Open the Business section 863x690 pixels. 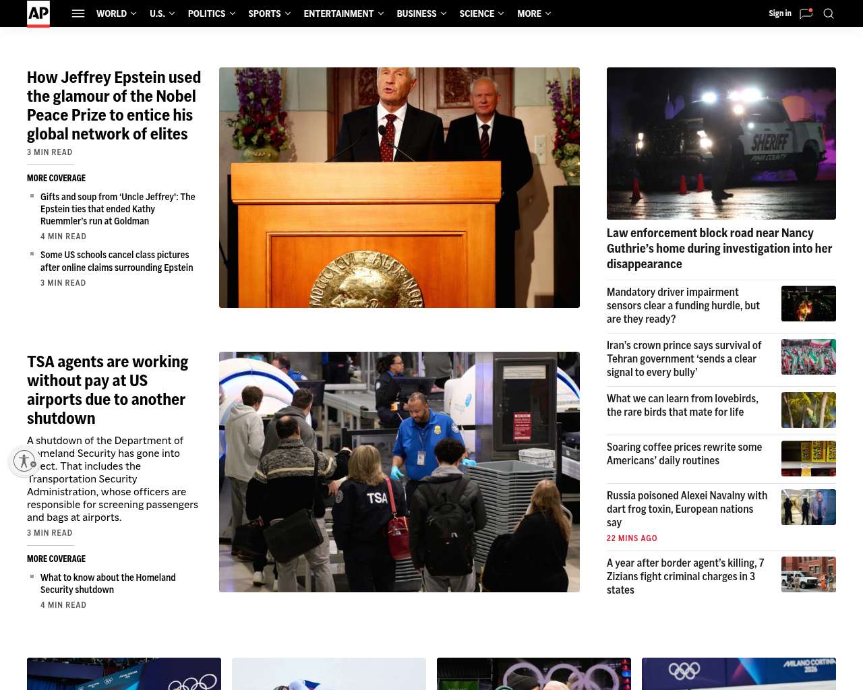click(x=417, y=13)
